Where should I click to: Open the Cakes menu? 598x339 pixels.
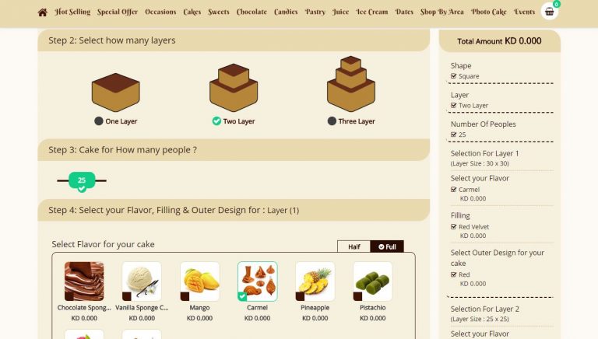tap(192, 12)
